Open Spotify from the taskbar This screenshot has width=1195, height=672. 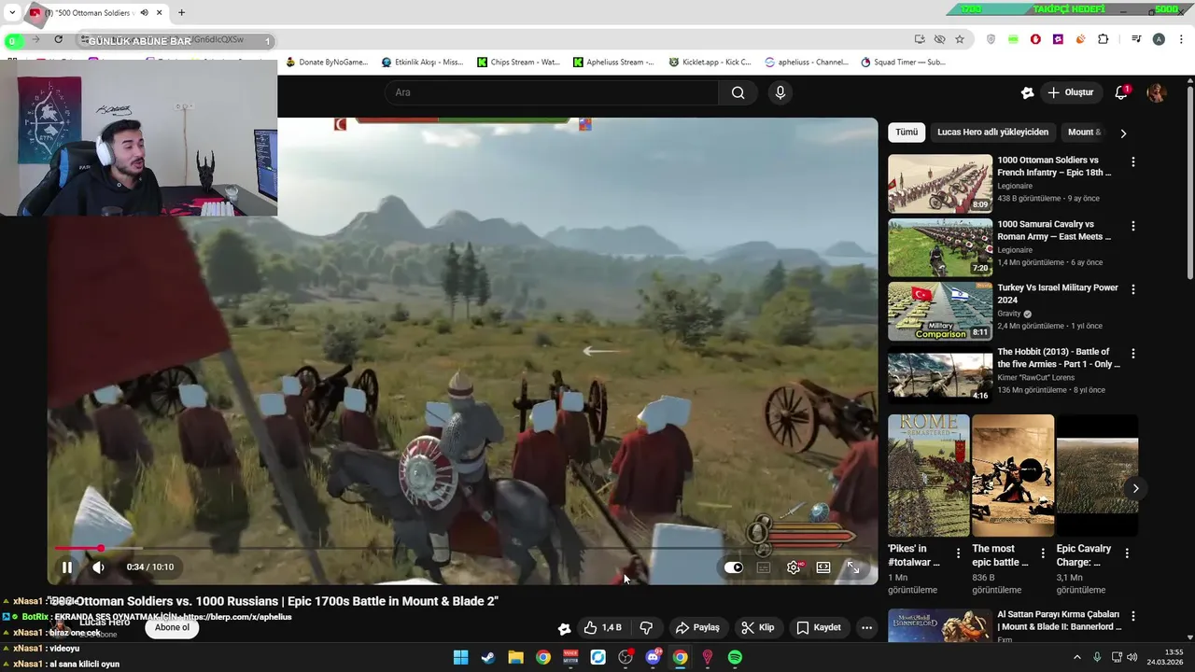(735, 657)
